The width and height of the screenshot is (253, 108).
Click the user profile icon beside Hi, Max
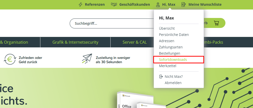tap(158, 4)
